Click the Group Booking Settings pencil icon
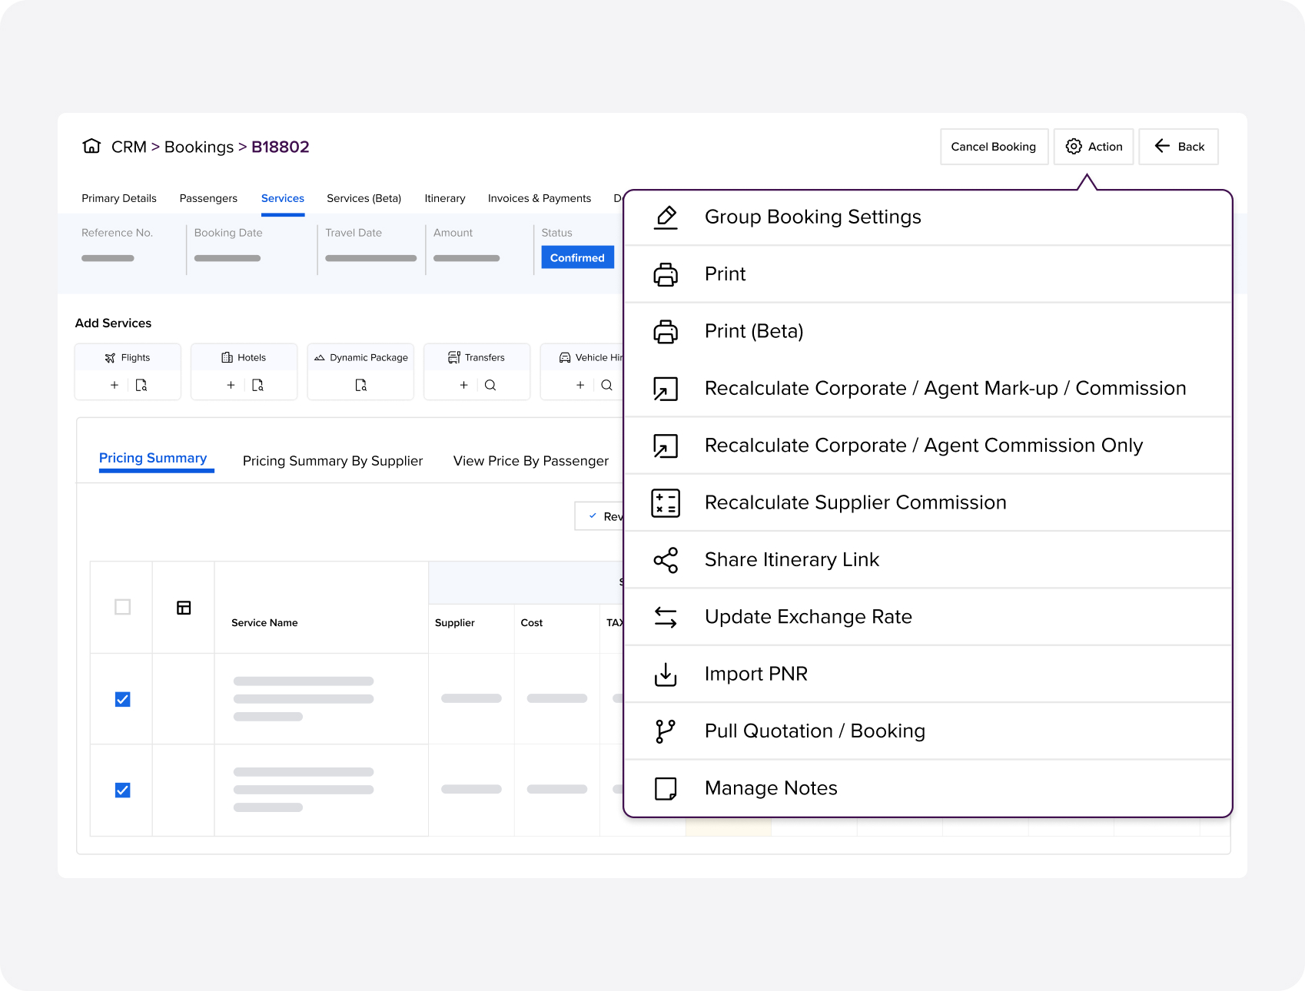The width and height of the screenshot is (1305, 991). click(x=666, y=217)
